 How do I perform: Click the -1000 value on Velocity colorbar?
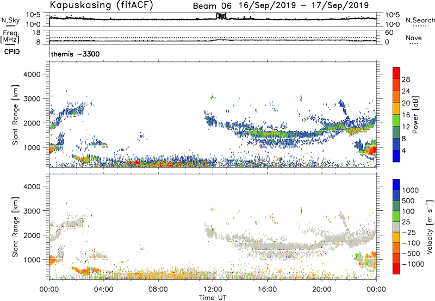click(413, 264)
